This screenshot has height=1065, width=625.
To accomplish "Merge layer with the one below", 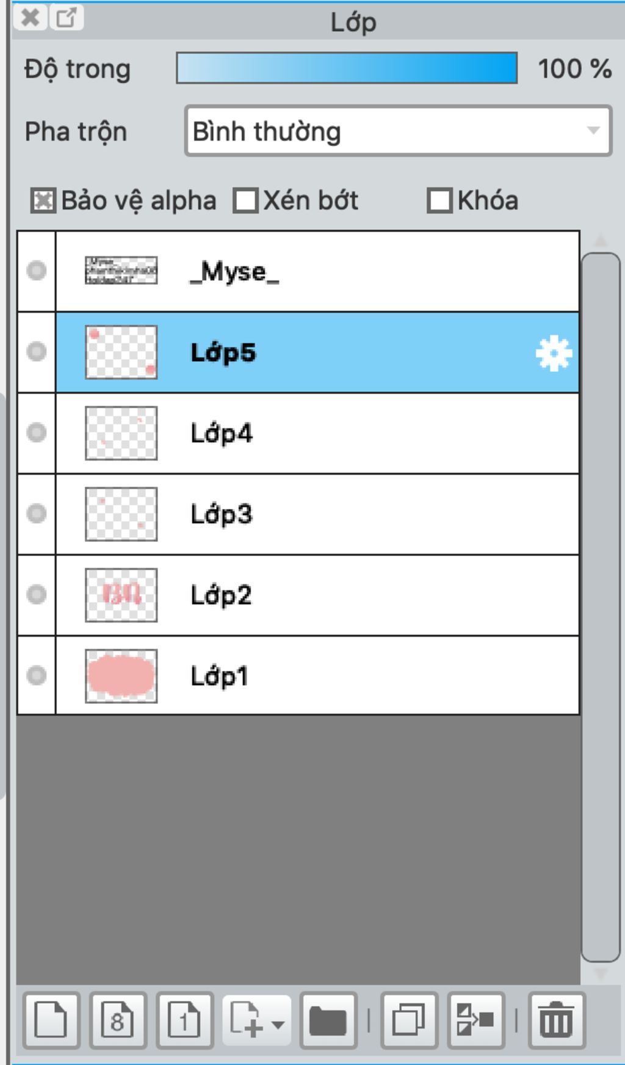I will click(x=475, y=1020).
